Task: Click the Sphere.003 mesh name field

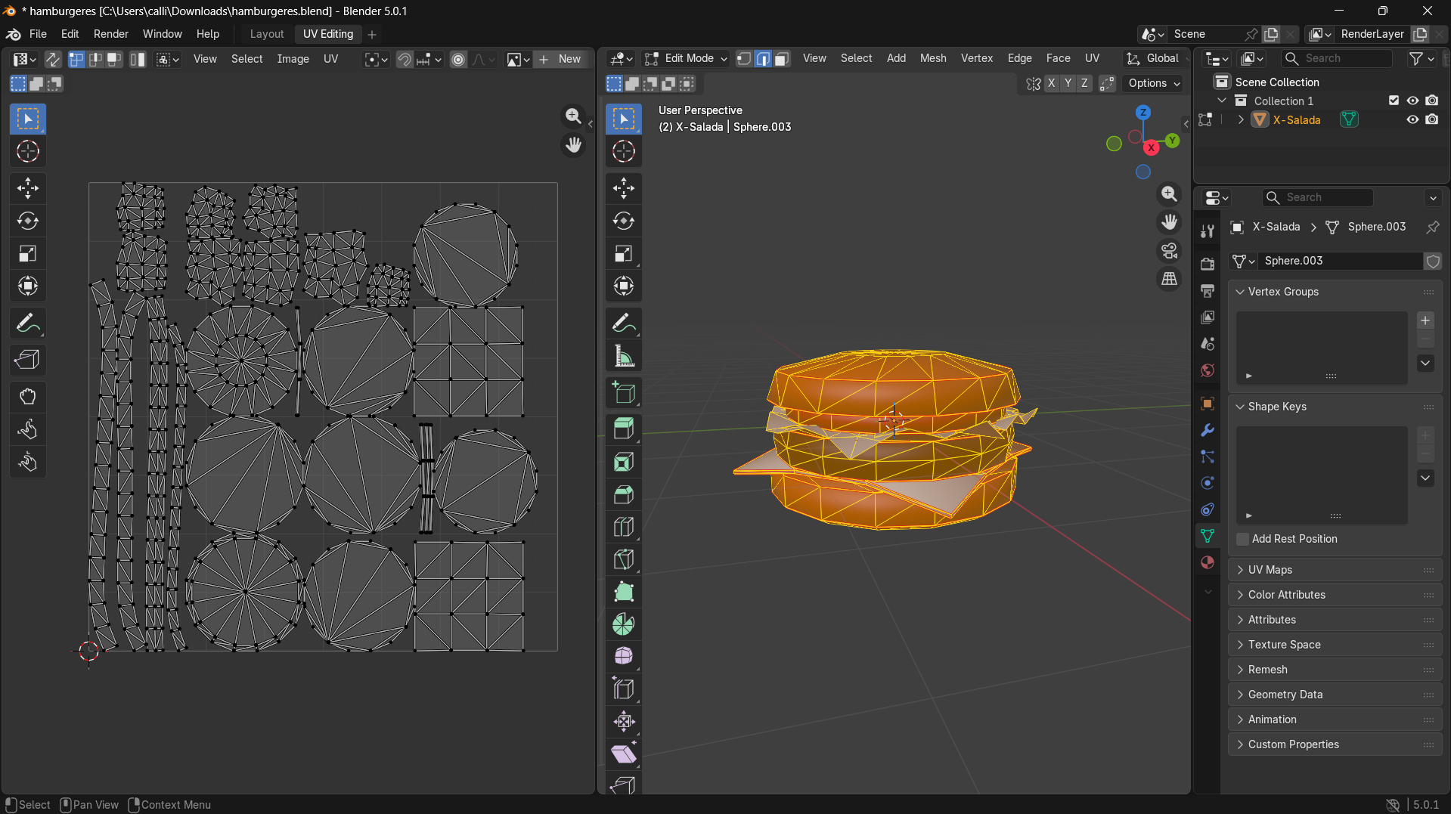Action: (1338, 261)
